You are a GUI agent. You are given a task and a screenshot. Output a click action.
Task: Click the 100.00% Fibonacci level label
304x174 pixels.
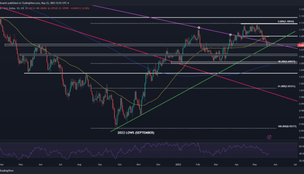(x=279, y=127)
